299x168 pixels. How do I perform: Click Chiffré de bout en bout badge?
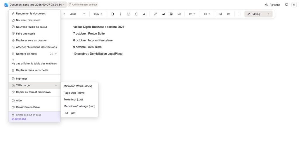[83, 5]
